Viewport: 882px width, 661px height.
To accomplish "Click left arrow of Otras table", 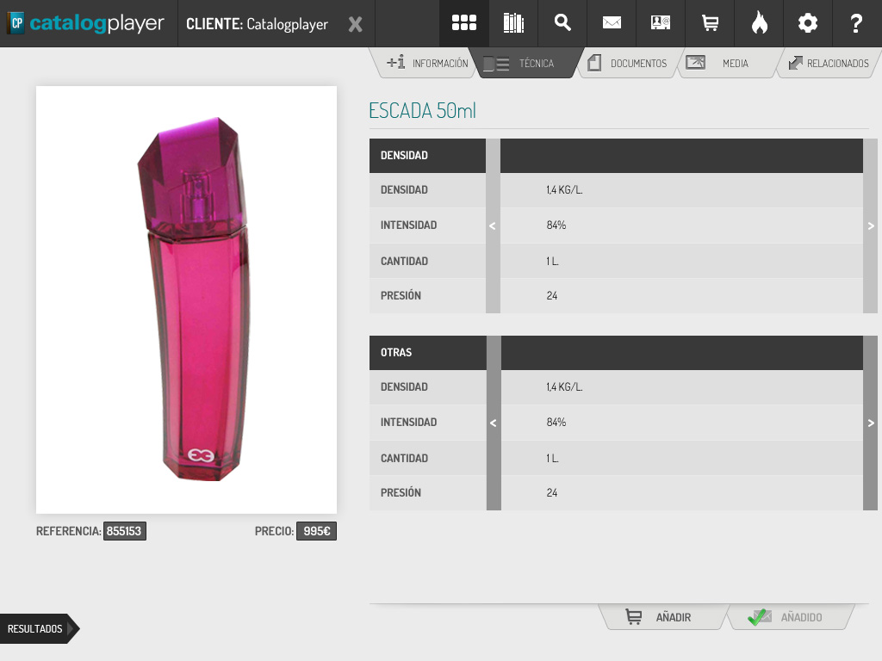I will click(494, 423).
